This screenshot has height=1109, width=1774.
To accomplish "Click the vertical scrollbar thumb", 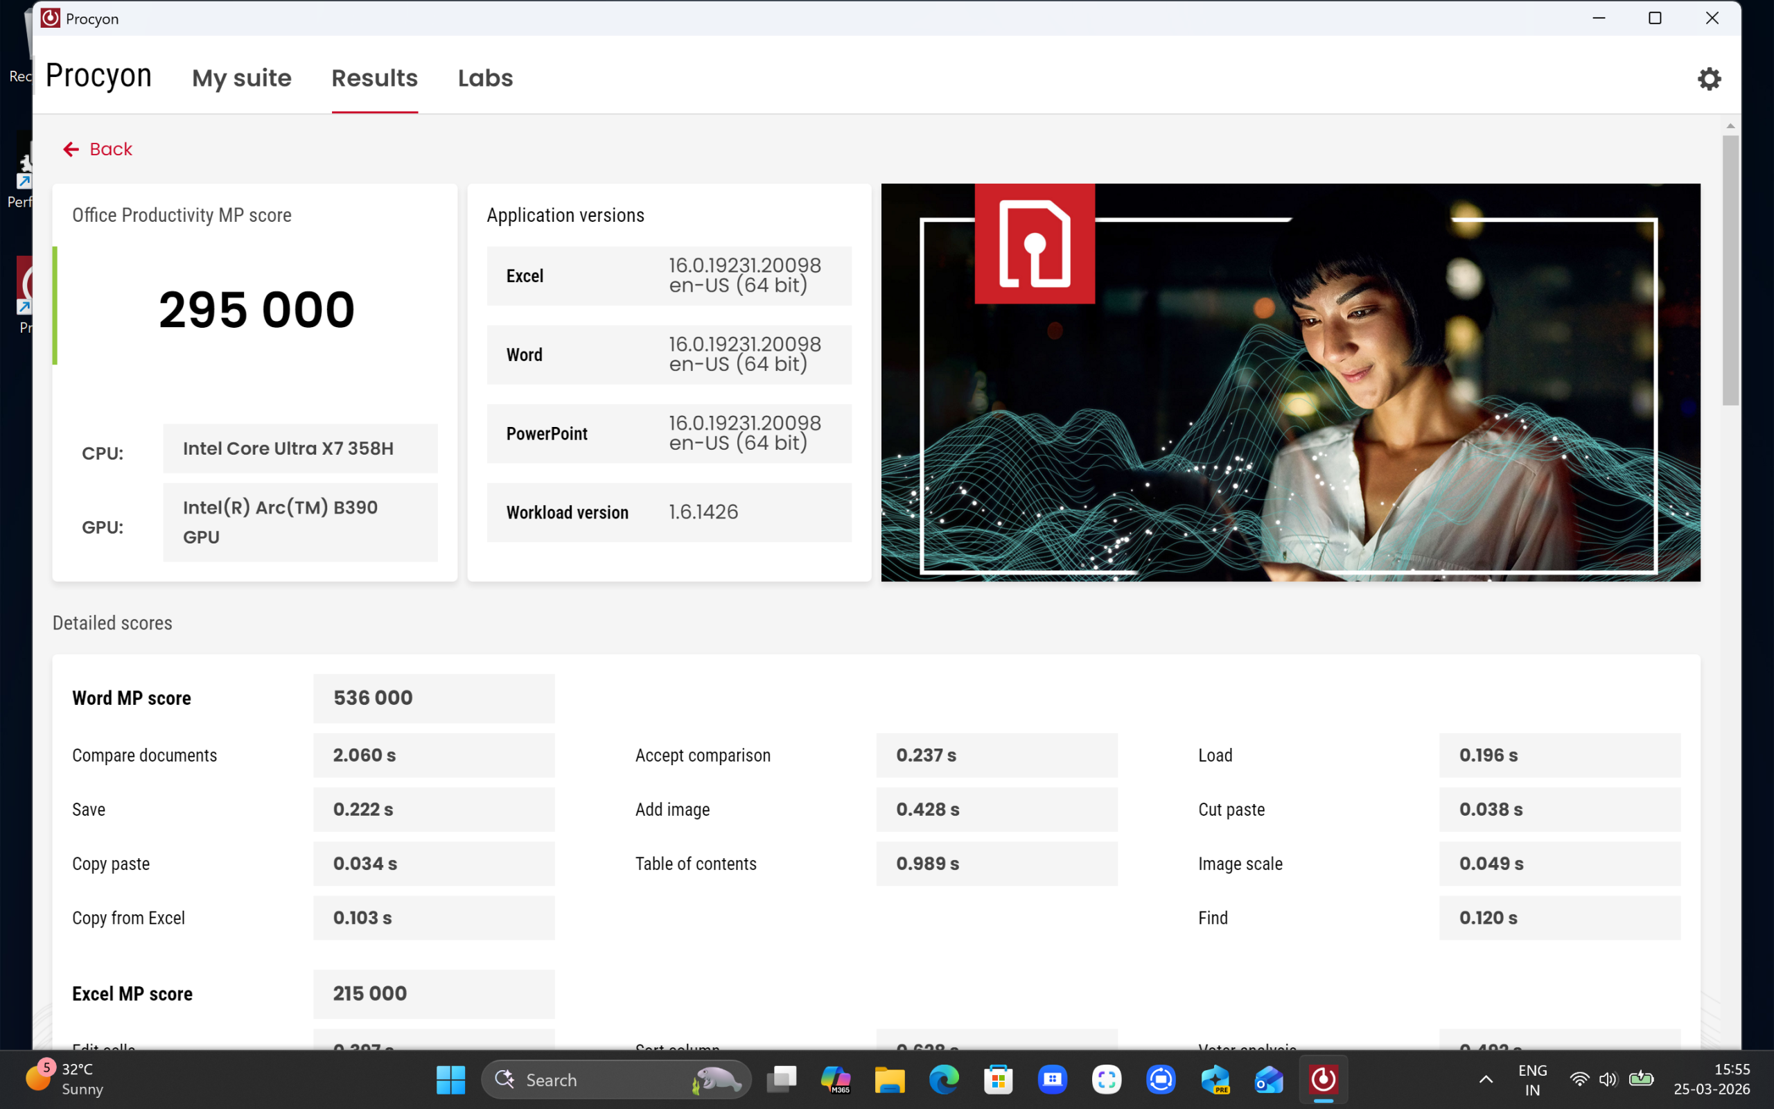I will [1730, 272].
